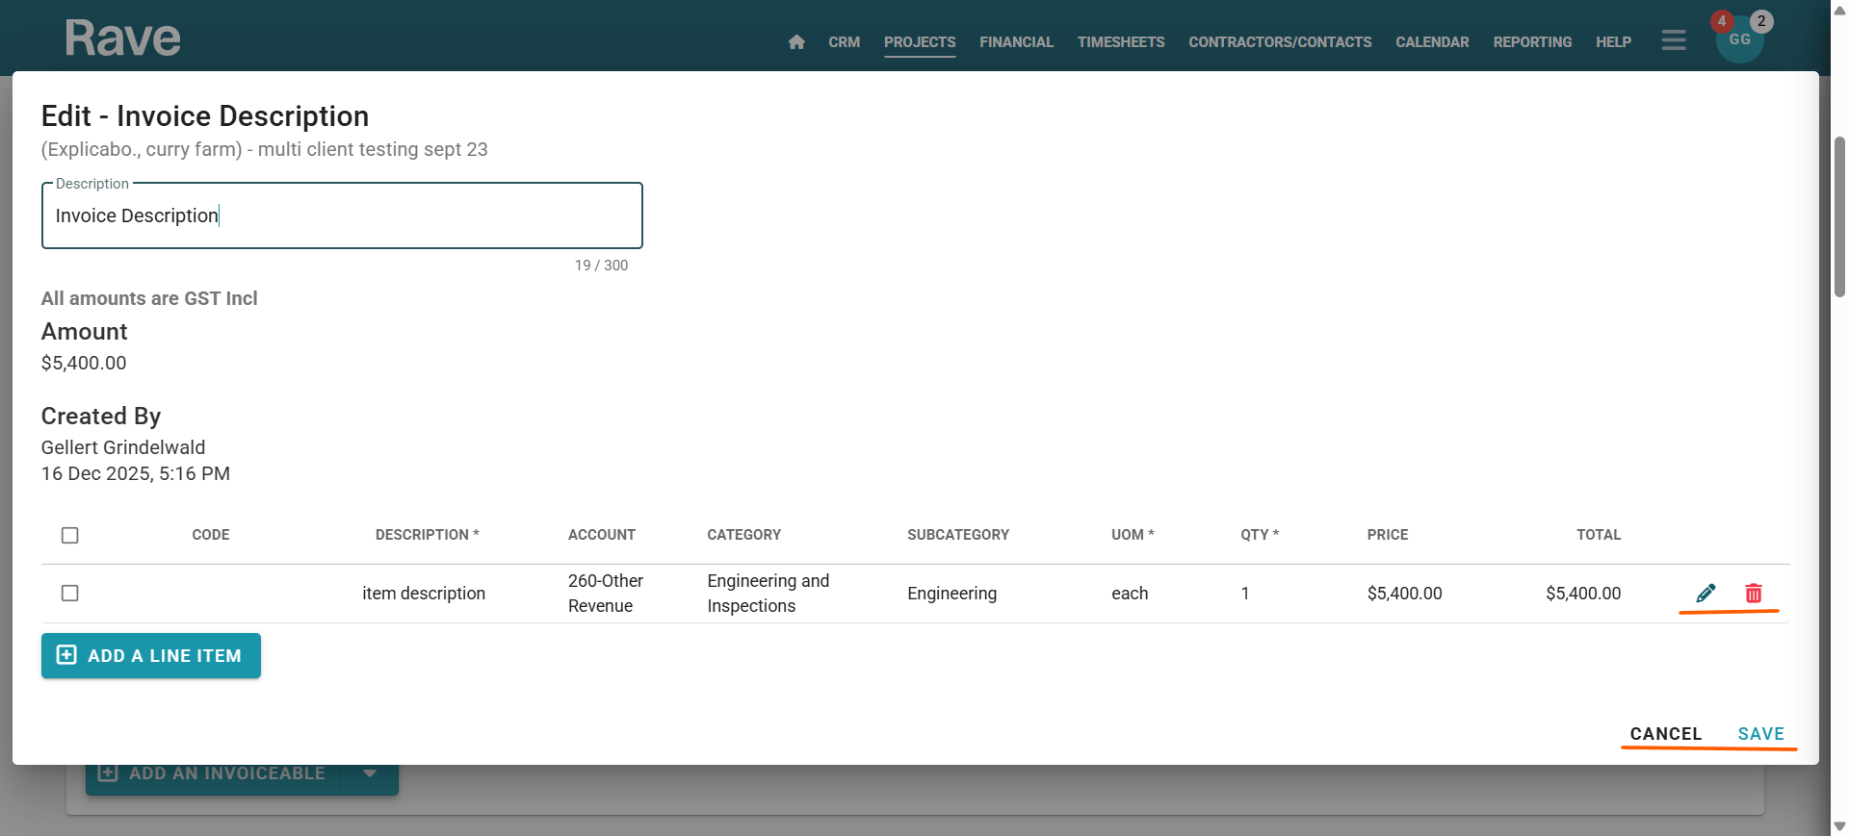Viewport: 1849px width, 836px height.
Task: Click the scrollbar up arrow
Action: (1839, 10)
